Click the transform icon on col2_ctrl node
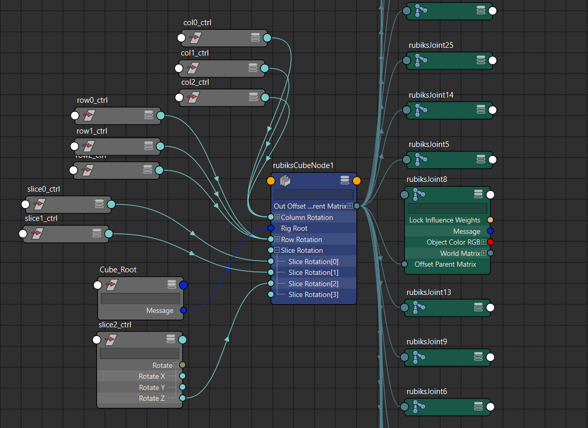The image size is (588, 428). [193, 98]
